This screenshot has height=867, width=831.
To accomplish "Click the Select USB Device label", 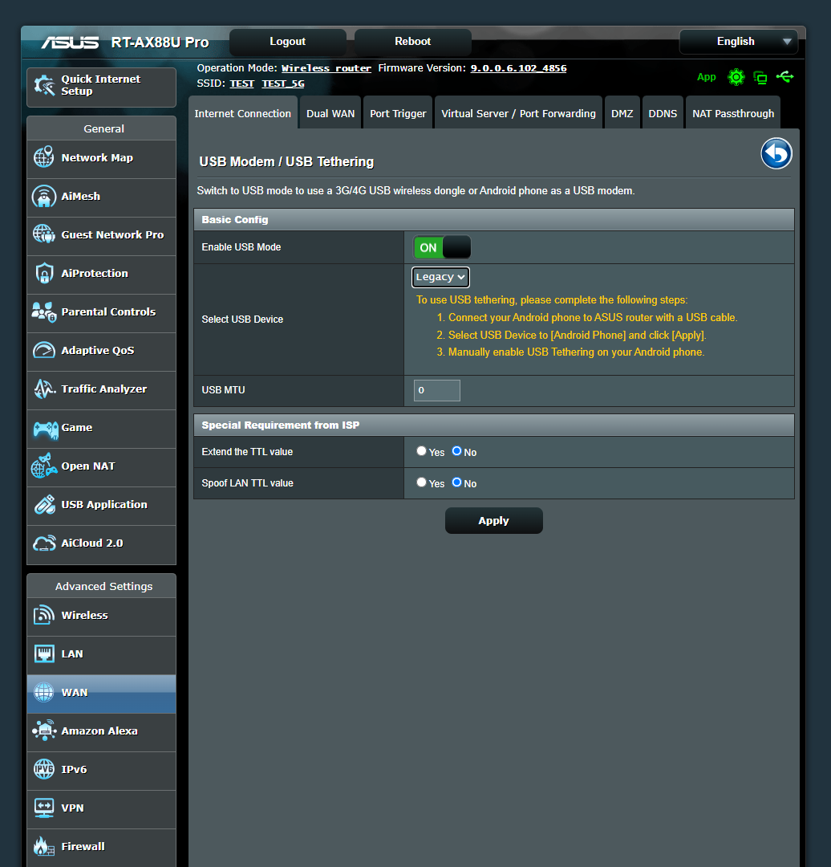I will (x=242, y=319).
